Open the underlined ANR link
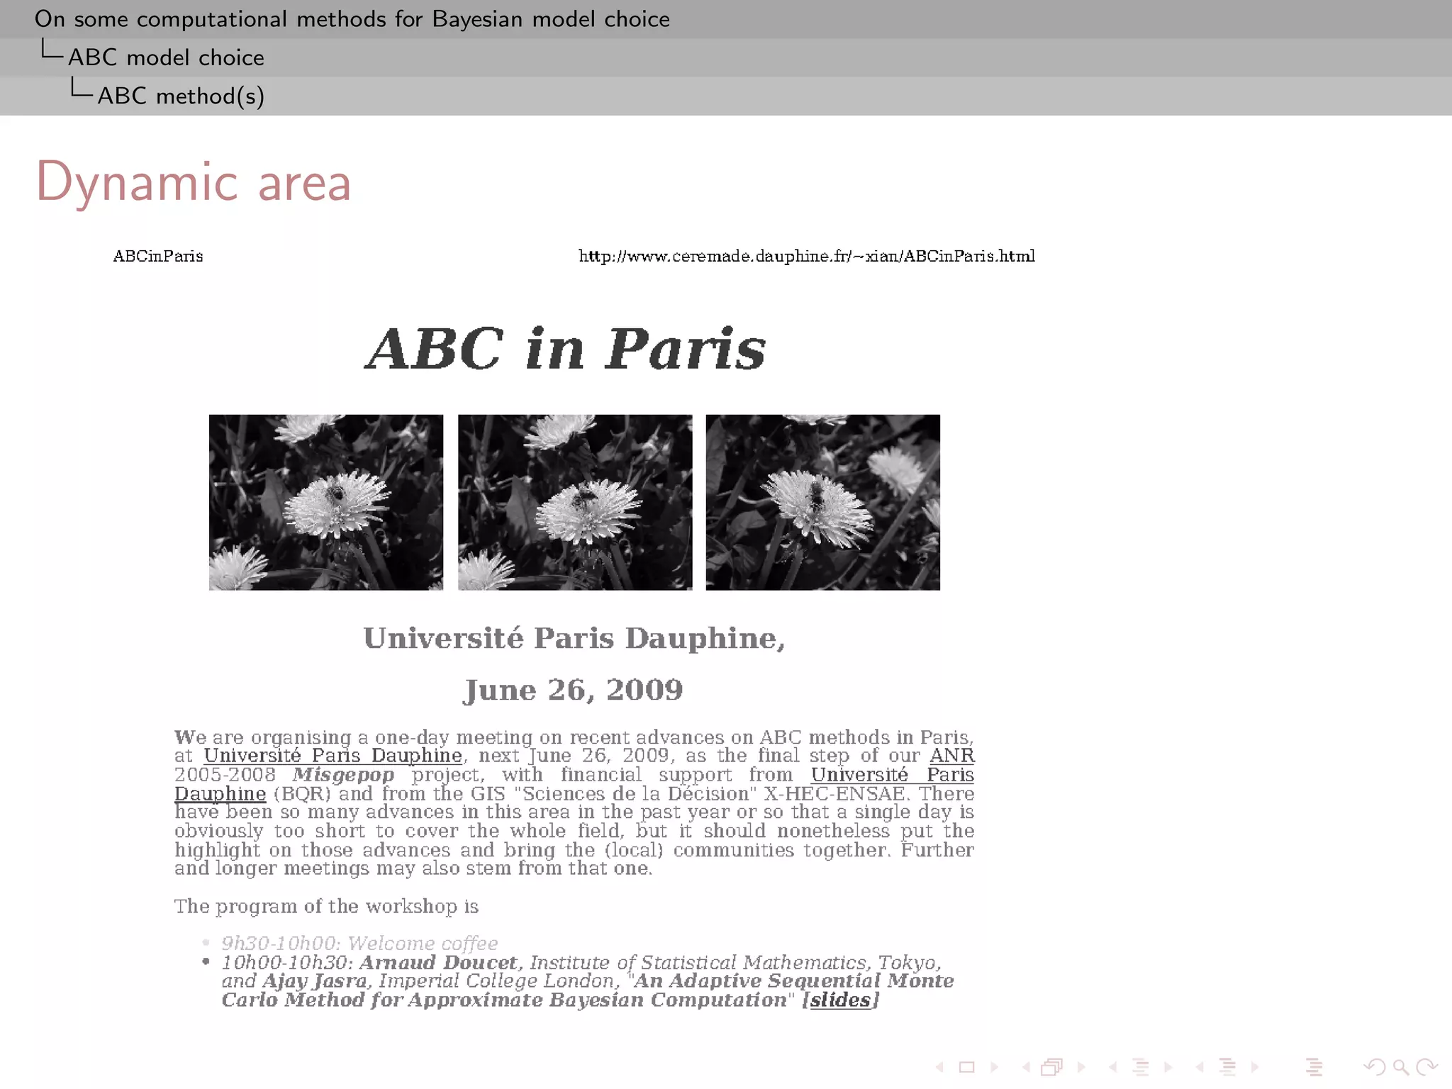Viewport: 1452px width, 1089px height. pos(952,756)
